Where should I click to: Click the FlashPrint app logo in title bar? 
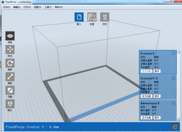pyautogui.click(x=3, y=2)
